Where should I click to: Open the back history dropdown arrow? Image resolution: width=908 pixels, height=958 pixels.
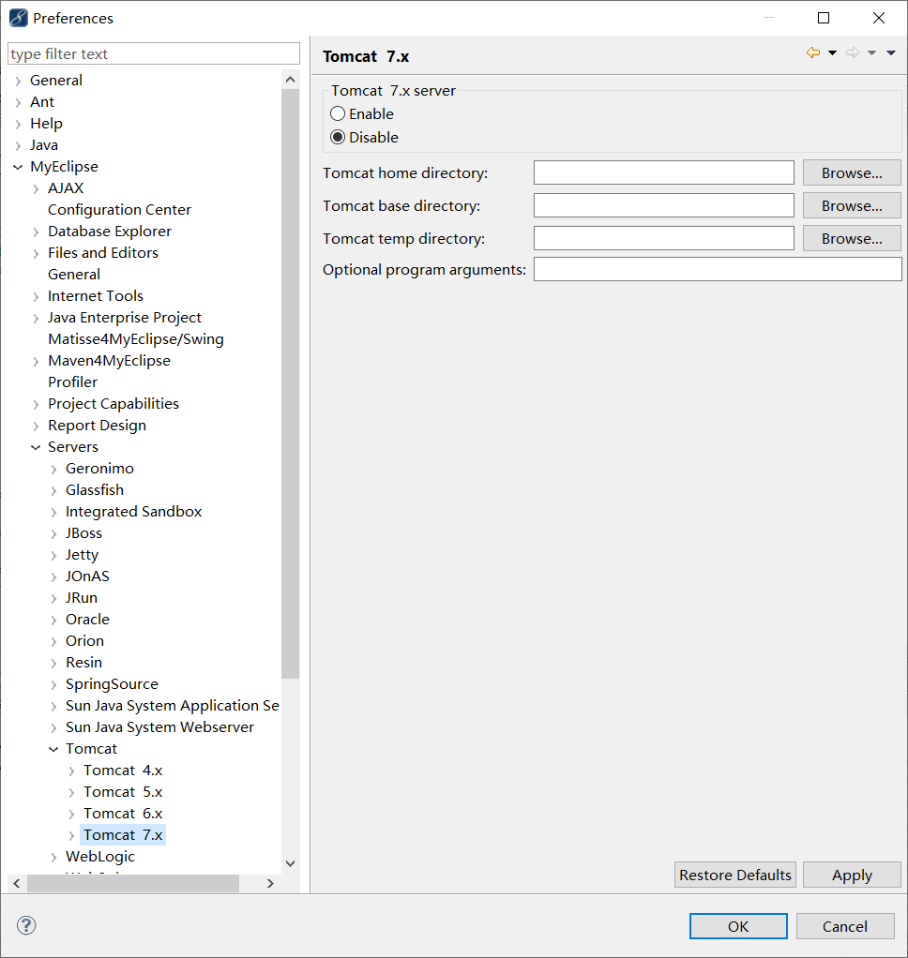pos(832,53)
